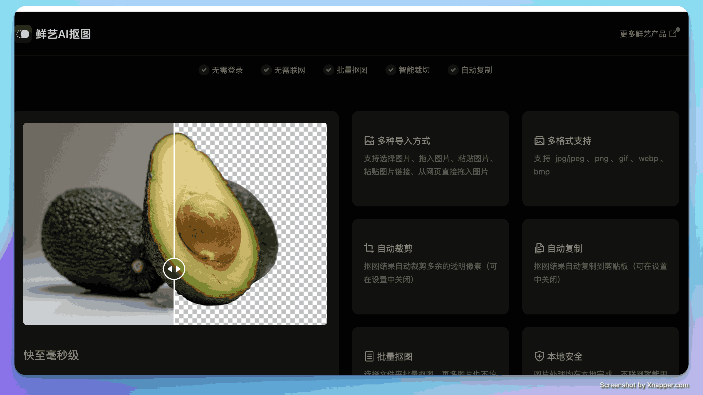Screen dimensions: 703x395
Task: Click the 自动复制 checkmark in feature row
Action: (453, 70)
